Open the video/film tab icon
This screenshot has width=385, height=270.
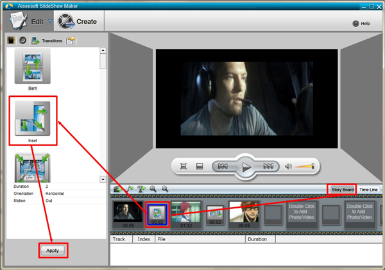click(x=12, y=40)
